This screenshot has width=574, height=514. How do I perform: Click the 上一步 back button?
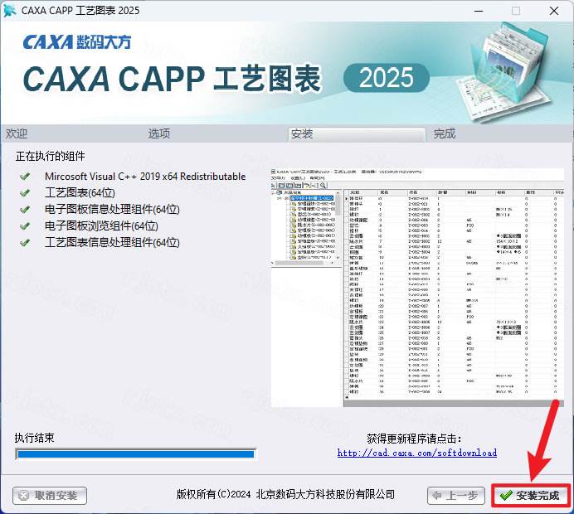point(455,496)
